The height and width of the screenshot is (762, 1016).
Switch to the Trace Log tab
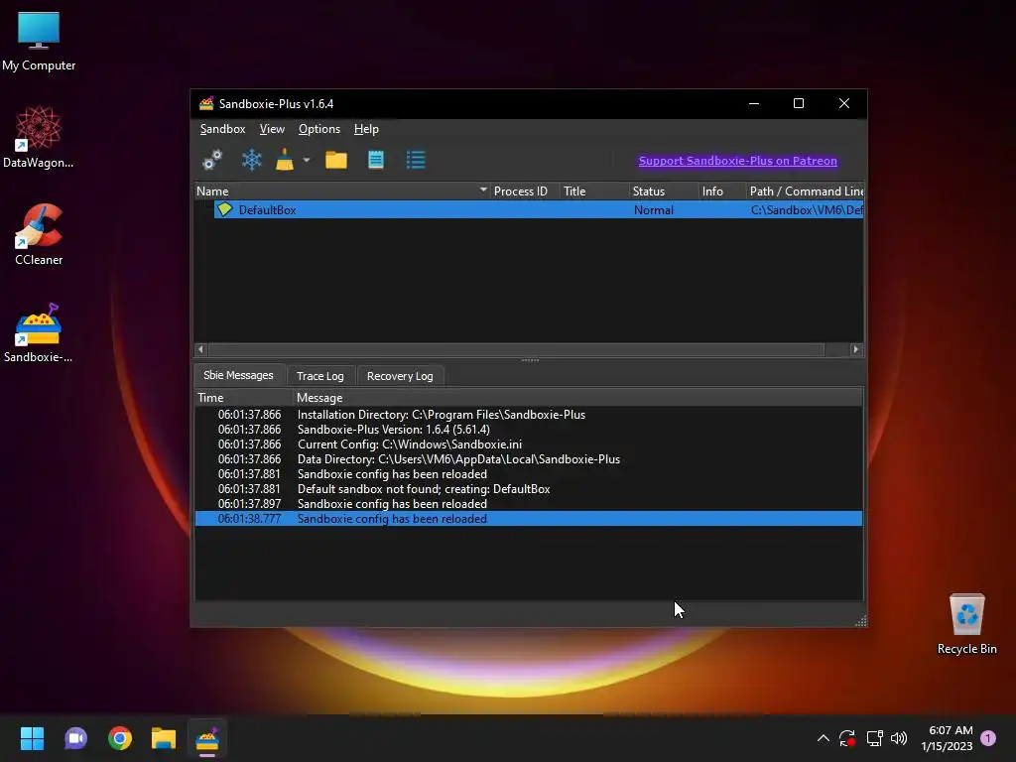(x=320, y=376)
